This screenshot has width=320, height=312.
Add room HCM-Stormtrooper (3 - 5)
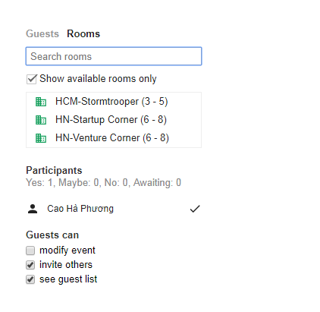pyautogui.click(x=114, y=102)
